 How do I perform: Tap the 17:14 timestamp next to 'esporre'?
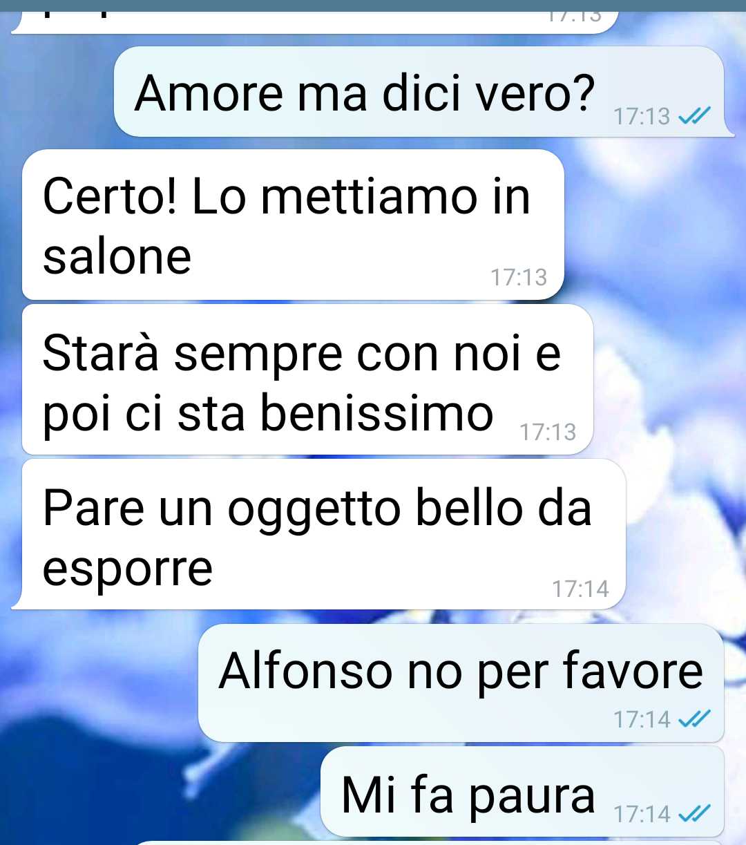point(580,589)
